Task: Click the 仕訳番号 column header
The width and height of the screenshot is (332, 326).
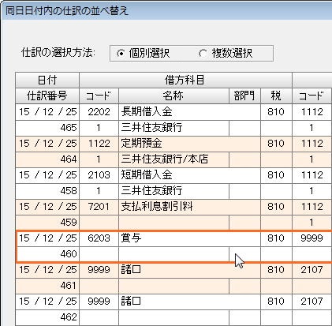Action: point(47,96)
